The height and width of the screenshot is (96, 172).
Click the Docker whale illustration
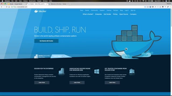(x=135, y=42)
